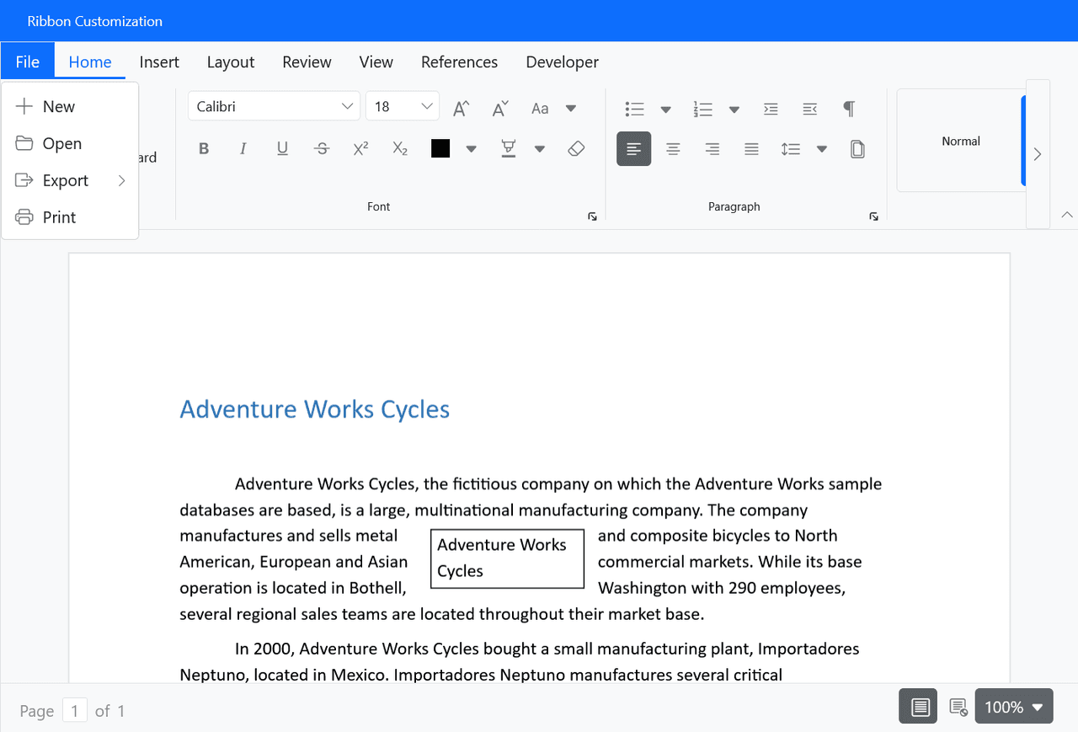The height and width of the screenshot is (732, 1078).
Task: Open the numbering style dropdown
Action: [x=734, y=109]
